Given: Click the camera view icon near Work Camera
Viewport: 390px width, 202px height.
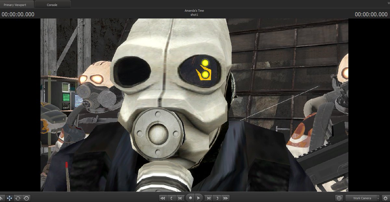Looking at the screenshot, I should 339,198.
